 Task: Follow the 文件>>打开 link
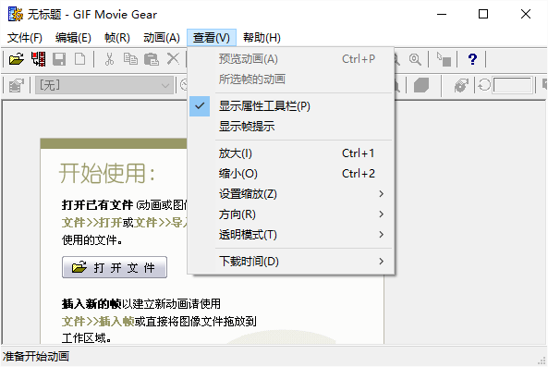[x=91, y=222]
